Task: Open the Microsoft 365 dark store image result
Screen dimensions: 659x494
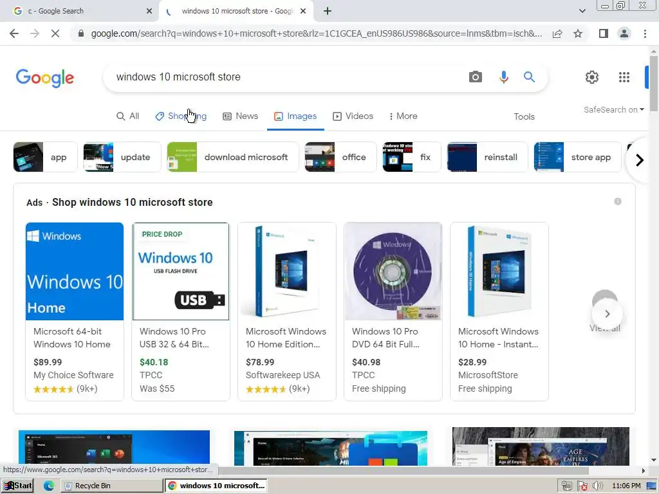Action: 115,448
